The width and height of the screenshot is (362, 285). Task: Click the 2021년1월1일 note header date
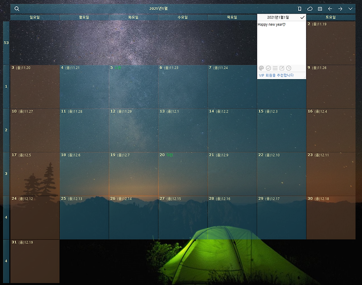coord(278,17)
